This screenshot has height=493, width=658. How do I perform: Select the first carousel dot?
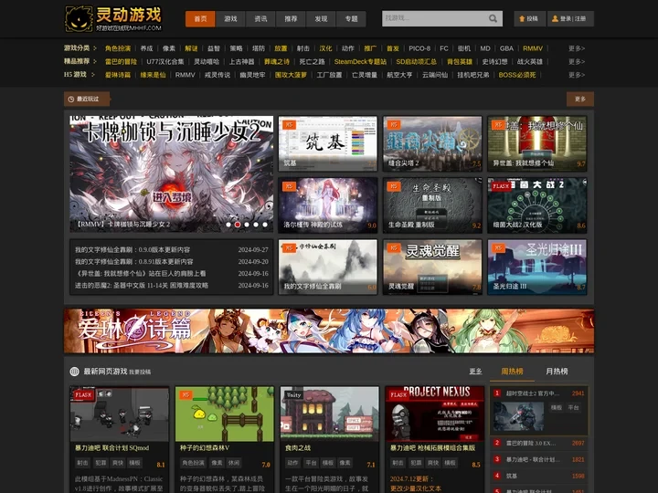pos(228,225)
